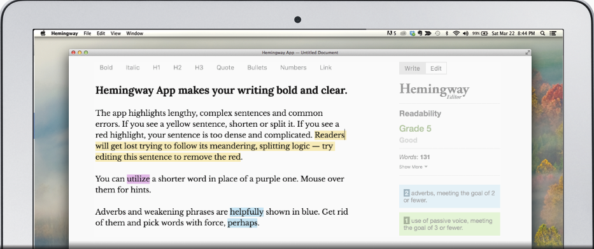Close the Hemingway window with red button
Viewport: 594px width, 249px height.
pos(73,53)
